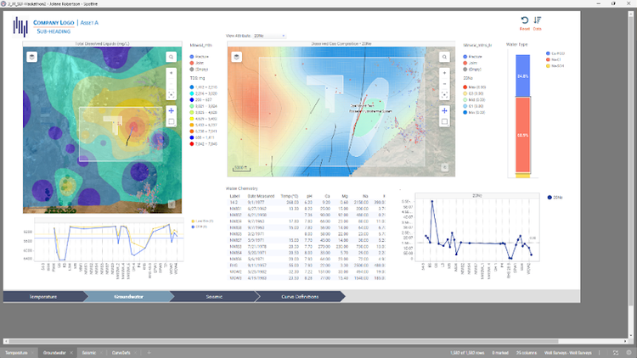Image resolution: width=637 pixels, height=358 pixels.
Task: Close the Groundwater page tab
Action: click(71, 353)
